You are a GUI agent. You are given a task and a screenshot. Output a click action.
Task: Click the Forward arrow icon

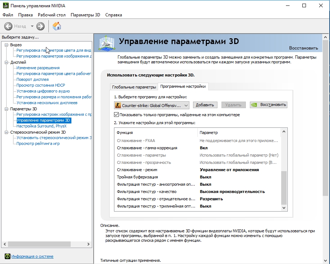(40, 26)
